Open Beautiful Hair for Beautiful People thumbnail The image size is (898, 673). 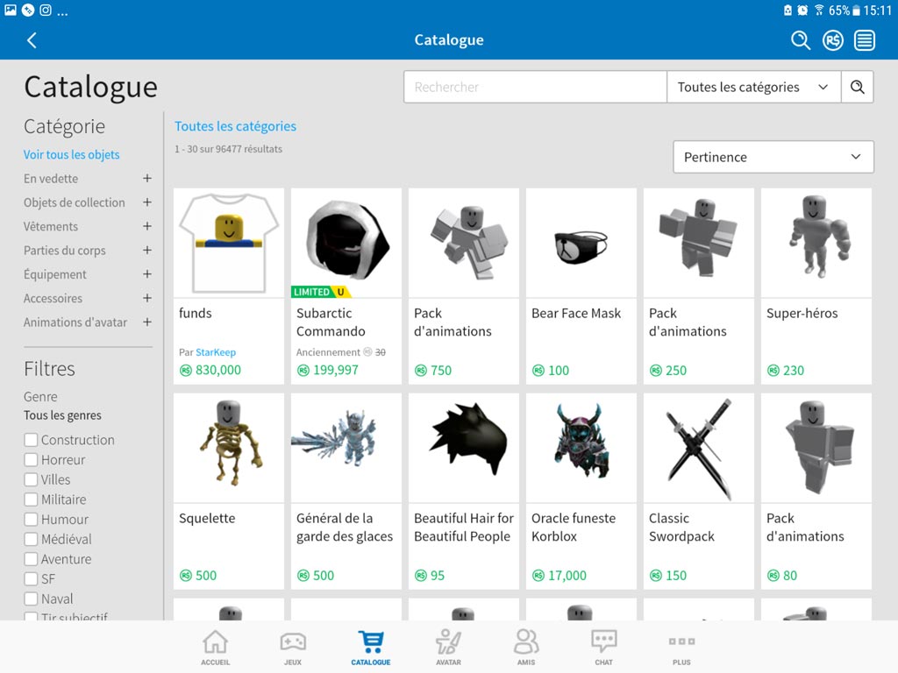pyautogui.click(x=463, y=448)
